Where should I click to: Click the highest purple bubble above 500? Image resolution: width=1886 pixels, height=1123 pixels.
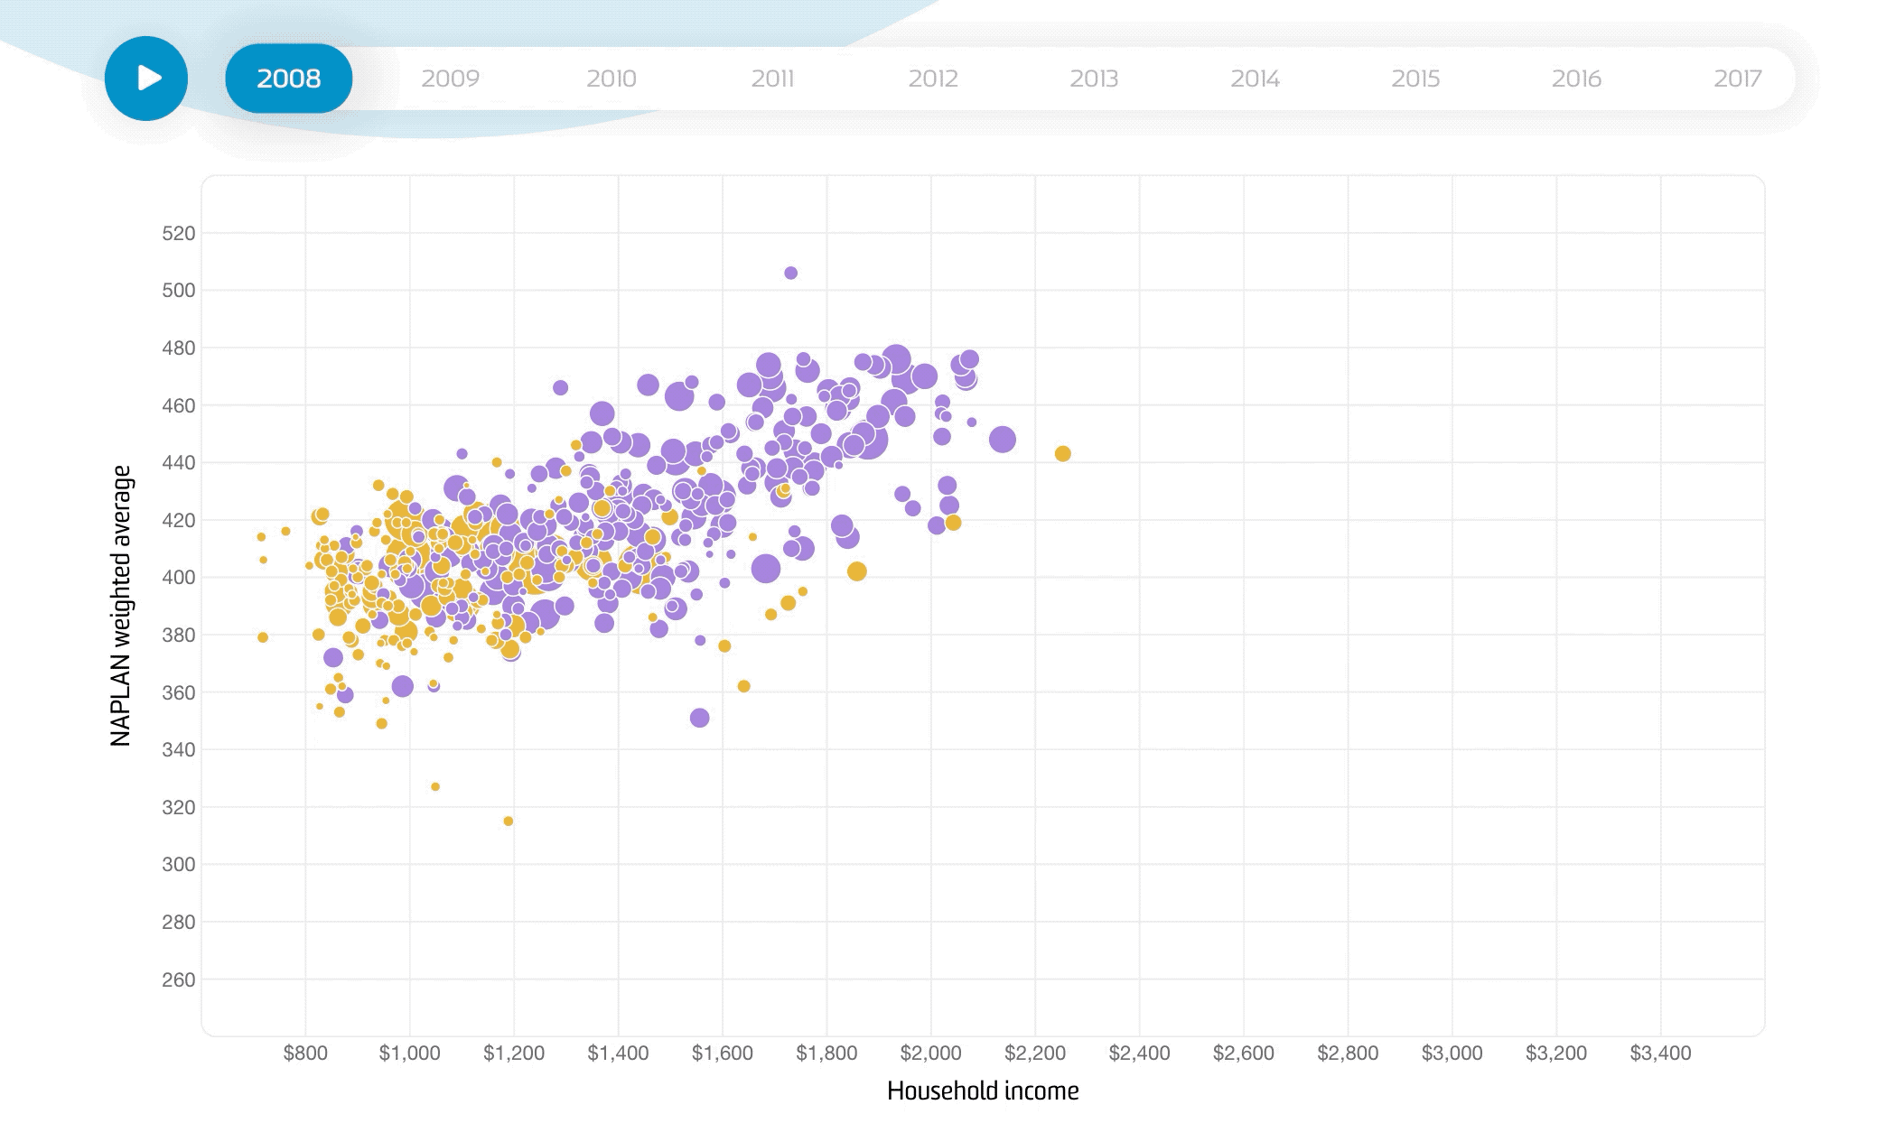(790, 273)
